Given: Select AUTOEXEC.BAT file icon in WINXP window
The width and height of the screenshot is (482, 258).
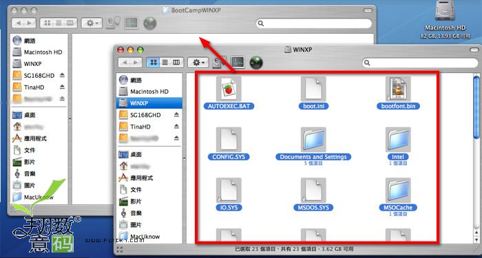Looking at the screenshot, I should pos(229,89).
